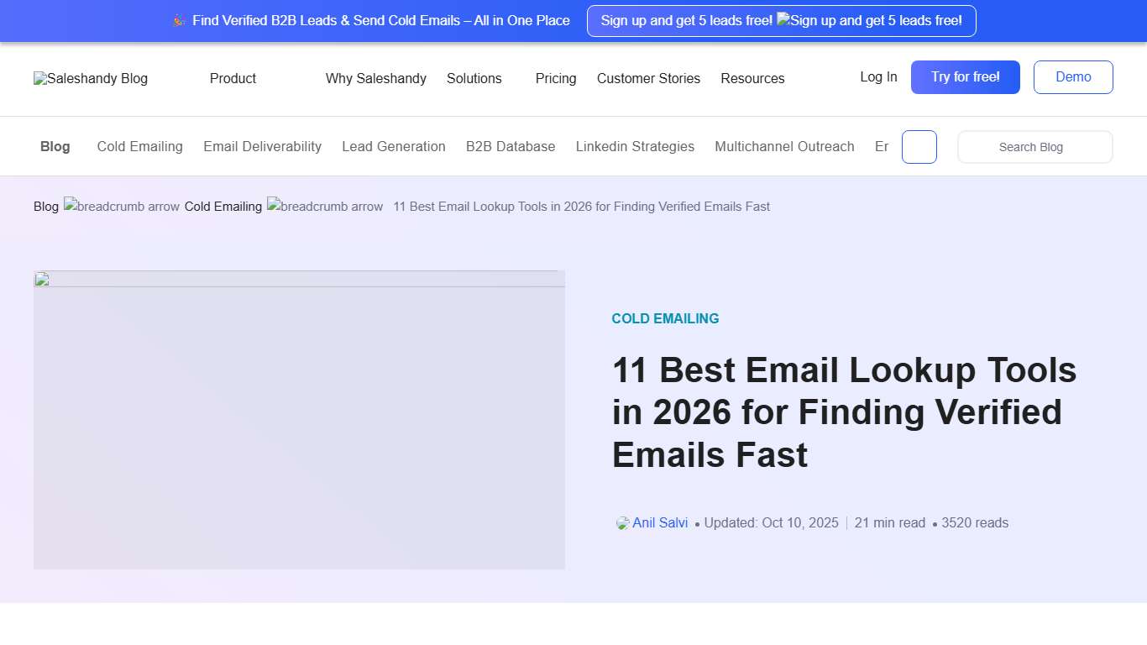Select the Cold Emailing blog tab

point(139,146)
